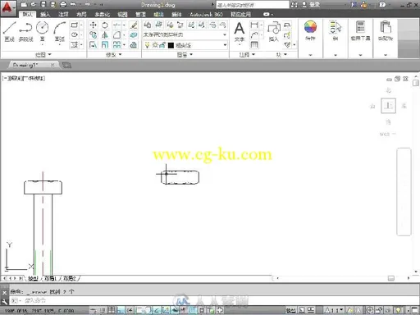
Task: Open the Layer Properties manager
Action: 148,25
